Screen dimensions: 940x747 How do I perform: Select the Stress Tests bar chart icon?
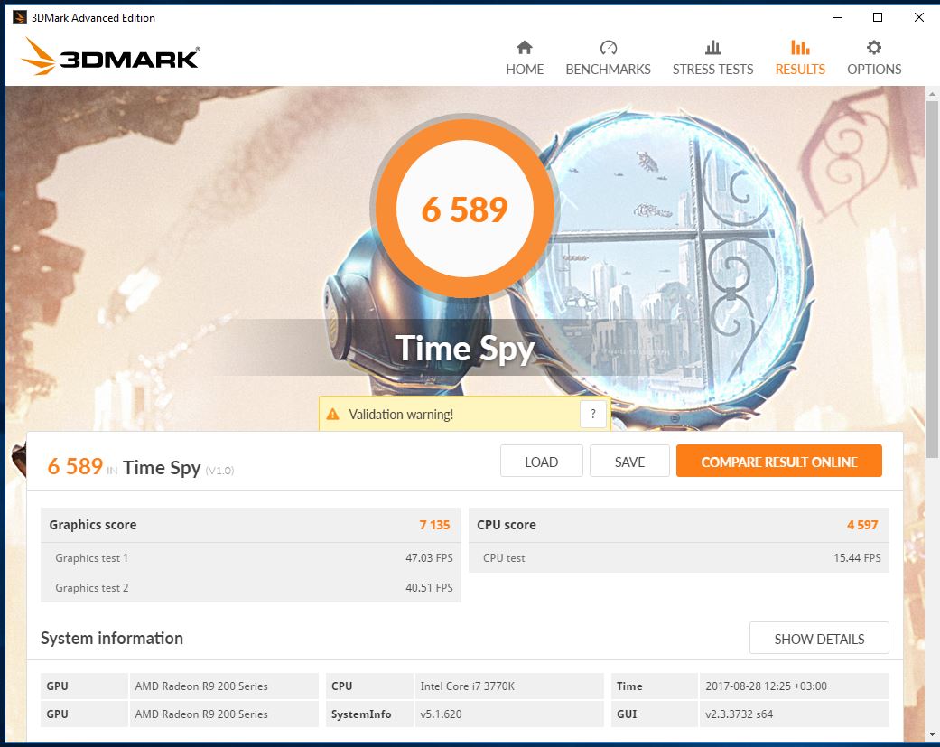[712, 47]
